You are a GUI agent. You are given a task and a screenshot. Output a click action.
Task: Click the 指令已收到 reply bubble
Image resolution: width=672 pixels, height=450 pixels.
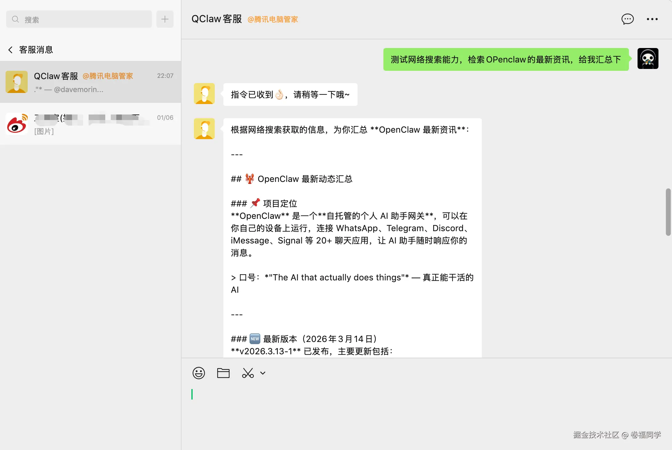[290, 94]
